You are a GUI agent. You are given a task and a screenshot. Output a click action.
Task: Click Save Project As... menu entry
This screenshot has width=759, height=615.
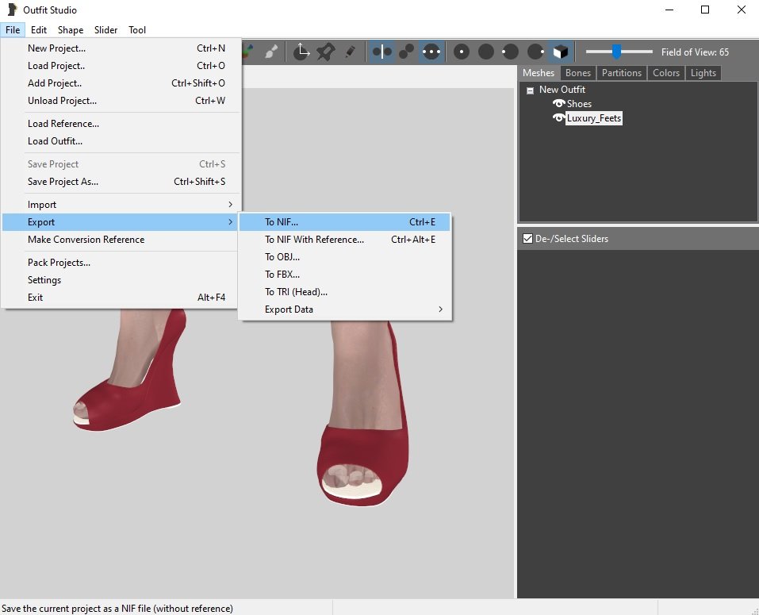63,182
